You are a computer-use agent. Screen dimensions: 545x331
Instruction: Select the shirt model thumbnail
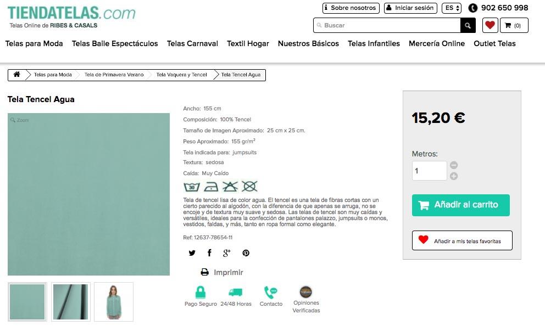click(114, 301)
